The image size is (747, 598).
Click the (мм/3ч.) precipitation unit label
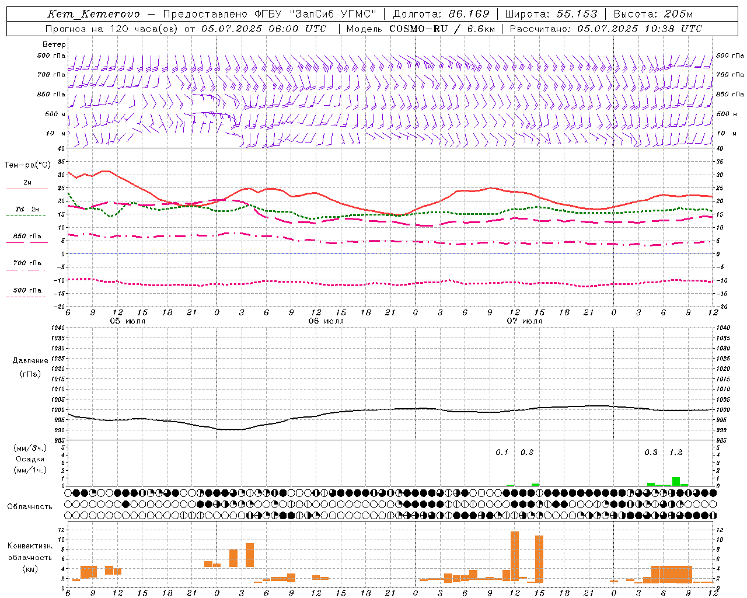tap(30, 448)
